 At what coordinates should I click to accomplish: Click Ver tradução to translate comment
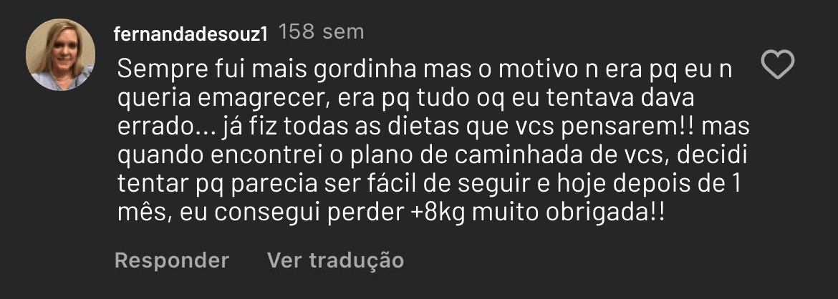(x=336, y=260)
